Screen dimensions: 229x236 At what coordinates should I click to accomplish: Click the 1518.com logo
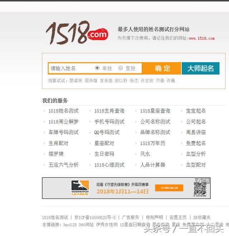coord(77,33)
